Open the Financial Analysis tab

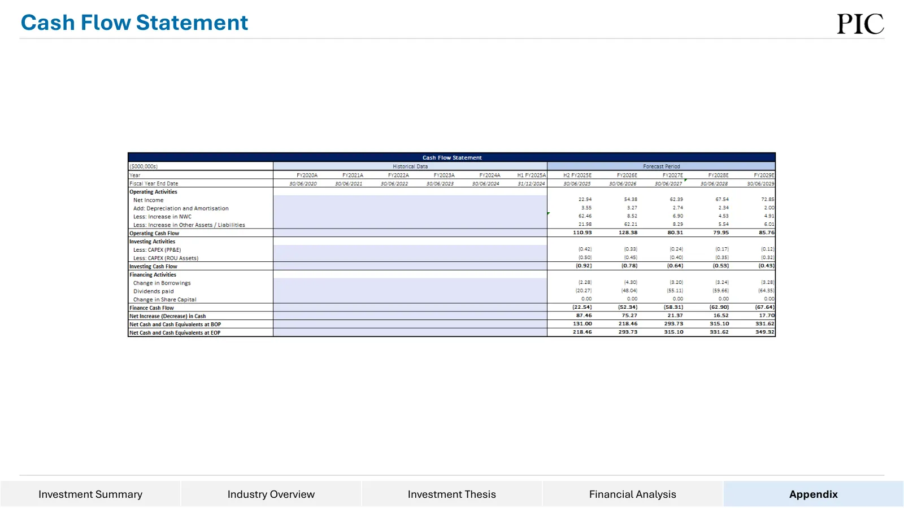point(633,494)
